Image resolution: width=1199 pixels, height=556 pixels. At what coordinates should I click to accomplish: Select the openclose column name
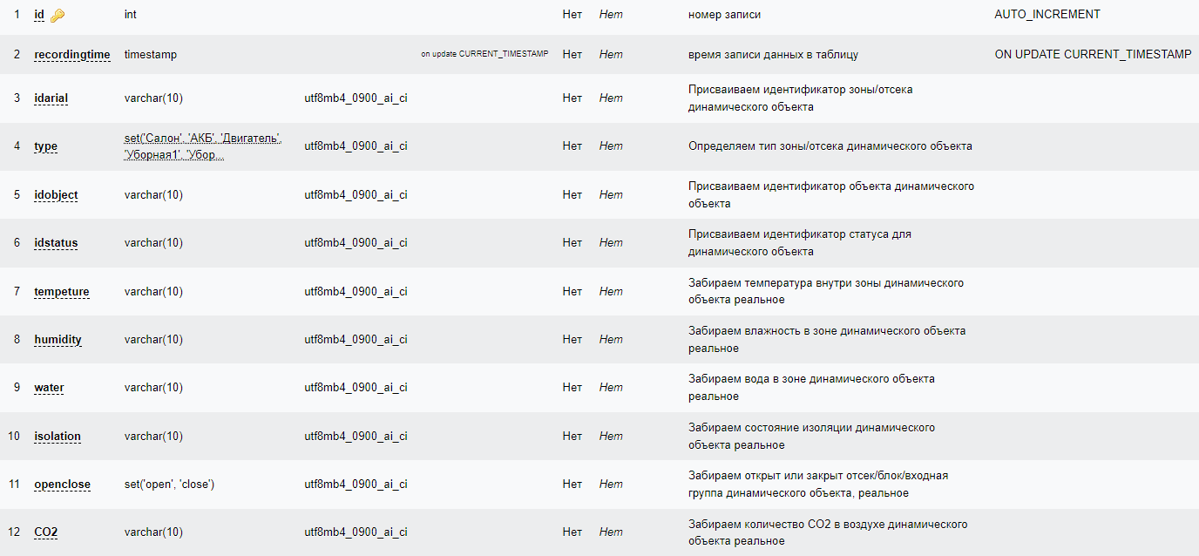[x=63, y=484]
